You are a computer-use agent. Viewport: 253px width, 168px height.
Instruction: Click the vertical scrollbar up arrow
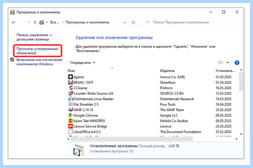point(241,70)
